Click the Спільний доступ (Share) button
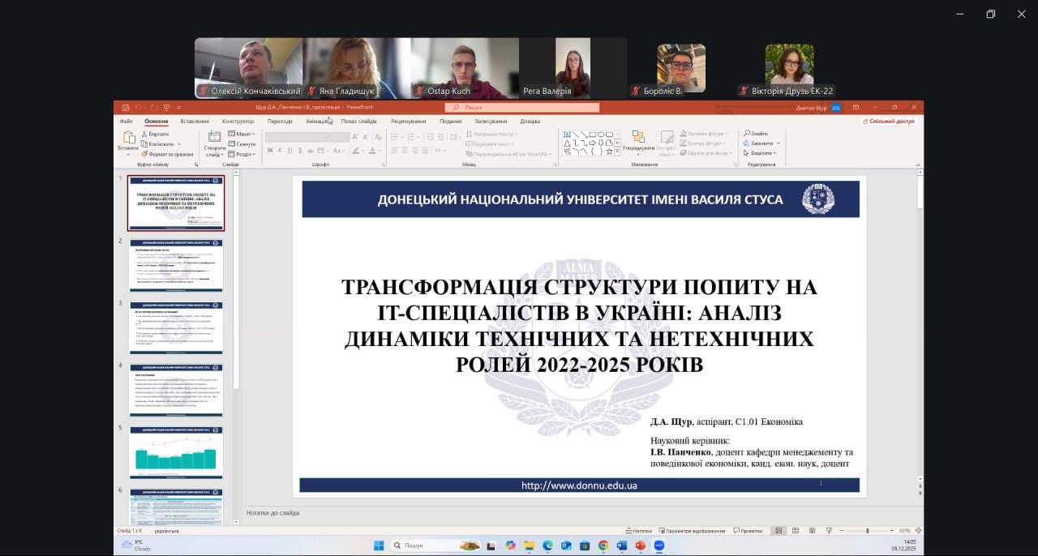The width and height of the screenshot is (1038, 556). [x=889, y=122]
